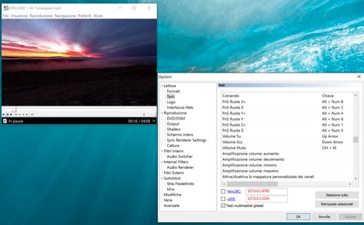Click the horizontal scrollbar left arrow
The height and width of the screenshot is (225, 364).
point(224,184)
